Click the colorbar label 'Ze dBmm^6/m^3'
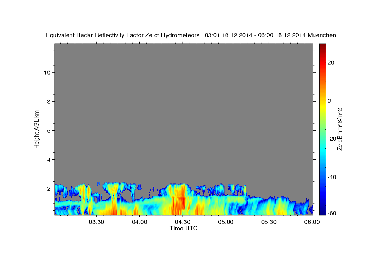This screenshot has height=258, width=387. pos(340,129)
